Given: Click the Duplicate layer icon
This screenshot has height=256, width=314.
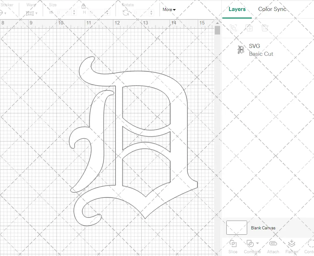Looking at the screenshot, I should (249, 28).
